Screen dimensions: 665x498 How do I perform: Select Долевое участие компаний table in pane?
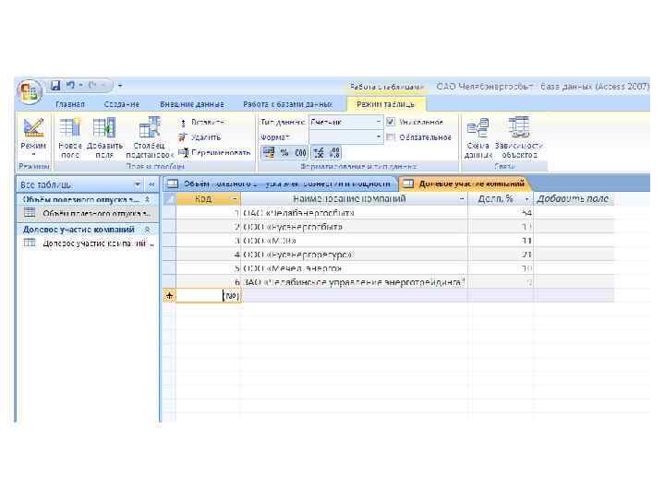87,243
